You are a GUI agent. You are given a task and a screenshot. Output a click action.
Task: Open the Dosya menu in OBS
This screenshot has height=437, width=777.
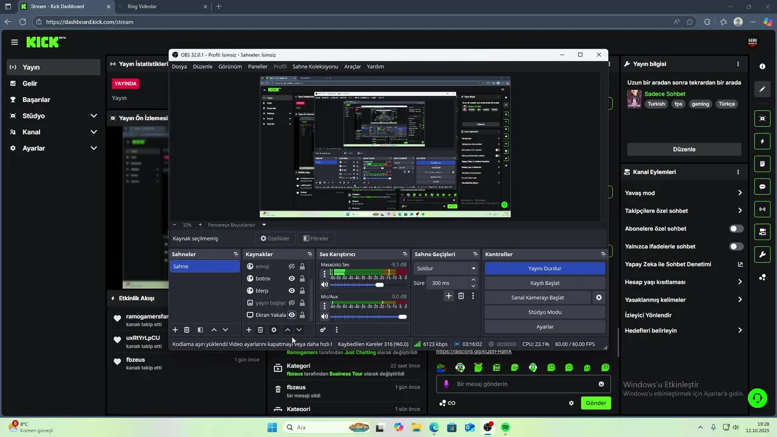(x=179, y=67)
